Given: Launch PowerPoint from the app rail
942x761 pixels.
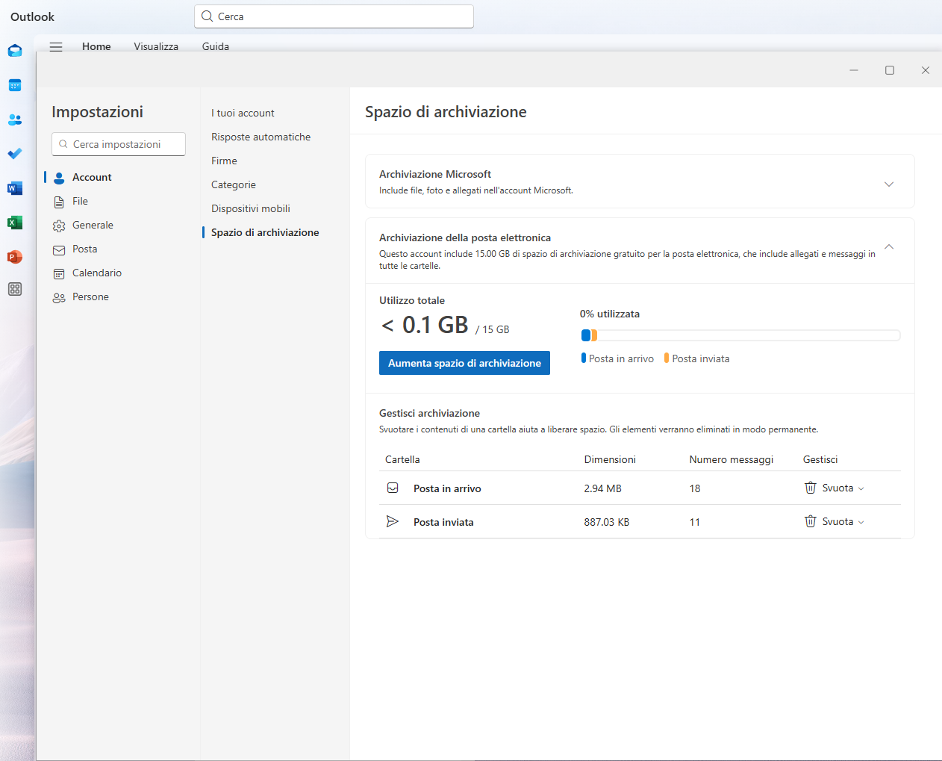Looking at the screenshot, I should pyautogui.click(x=15, y=257).
